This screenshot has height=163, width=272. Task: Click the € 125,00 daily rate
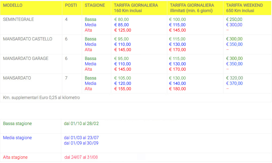(123, 30)
